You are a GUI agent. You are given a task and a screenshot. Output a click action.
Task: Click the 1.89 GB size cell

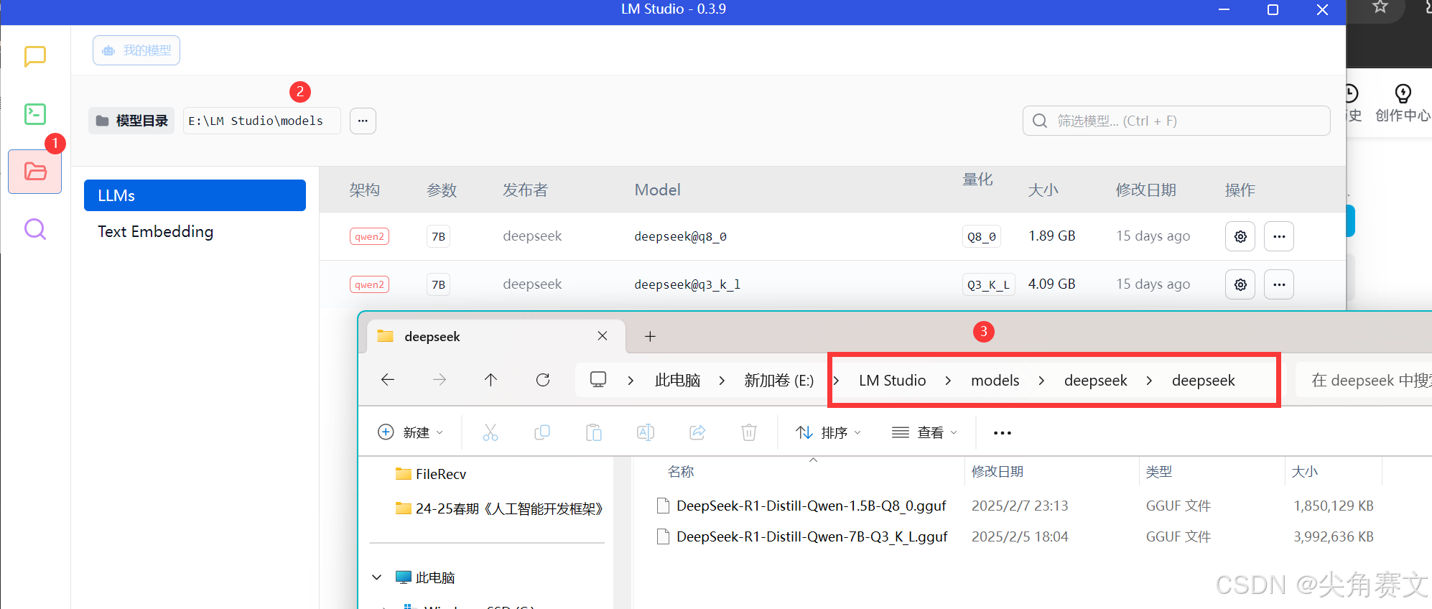(x=1051, y=236)
